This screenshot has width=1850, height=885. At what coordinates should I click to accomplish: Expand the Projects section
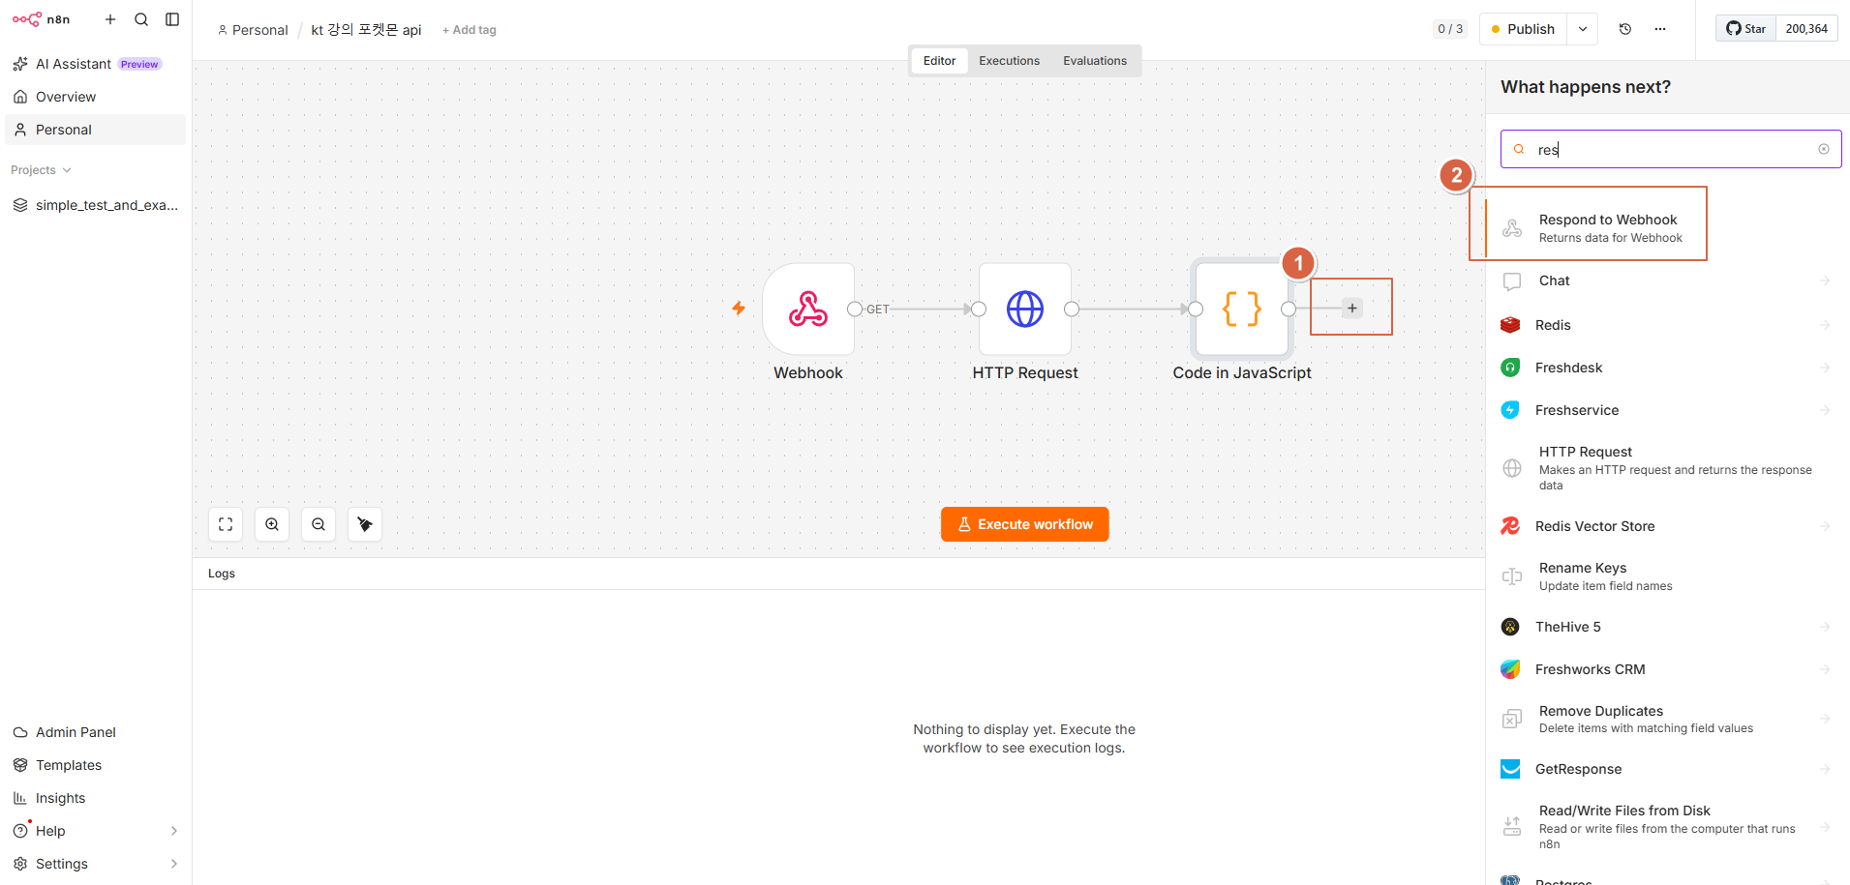pyautogui.click(x=41, y=170)
